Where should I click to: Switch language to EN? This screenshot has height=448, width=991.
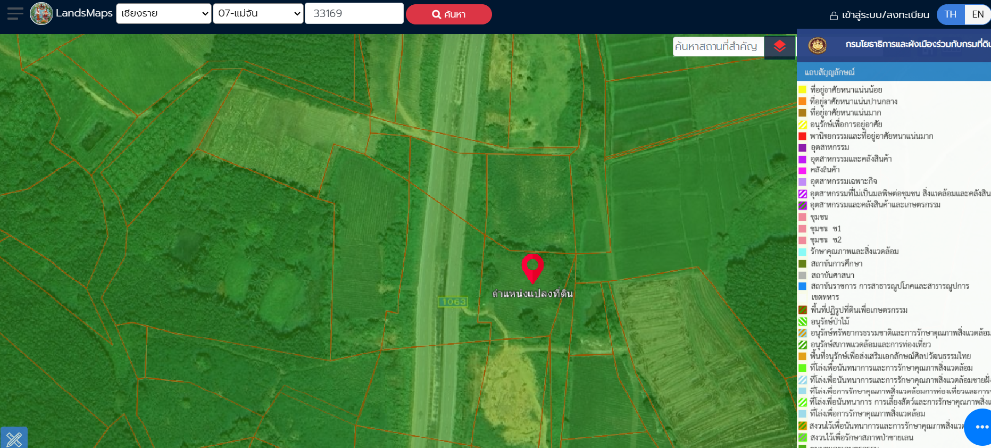click(978, 15)
